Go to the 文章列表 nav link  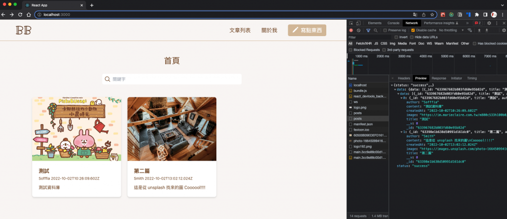click(x=240, y=30)
